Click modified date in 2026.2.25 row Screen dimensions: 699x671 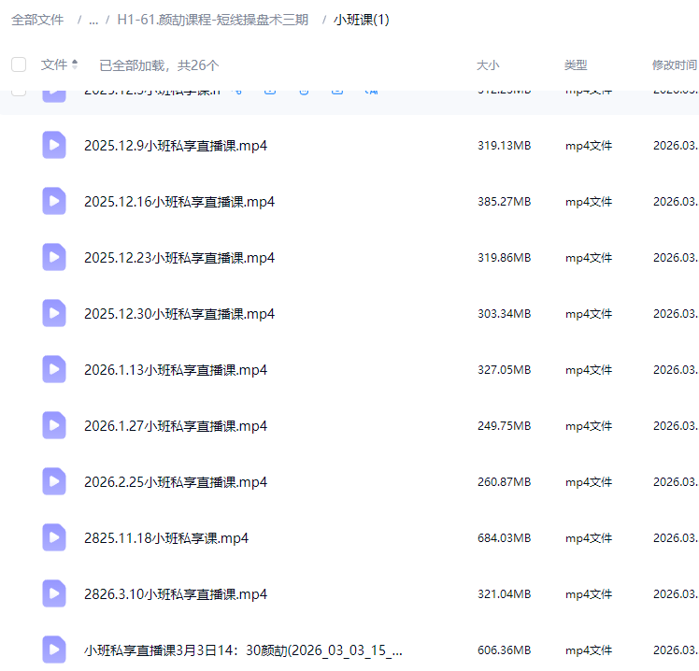pyautogui.click(x=676, y=482)
